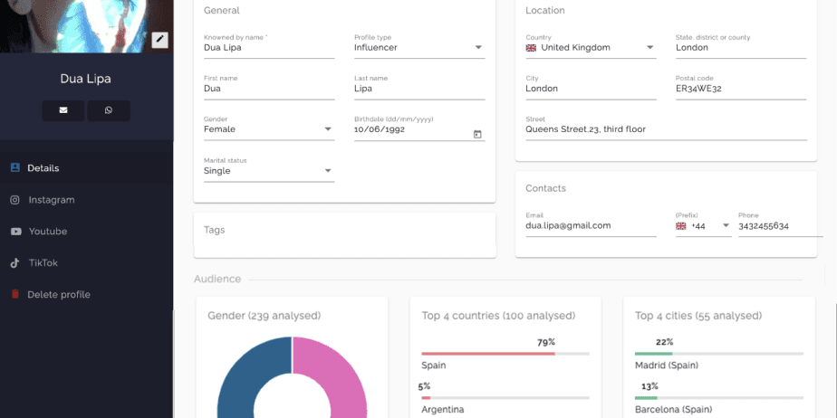The width and height of the screenshot is (837, 418).
Task: Click the Gender (239 analysed) title
Action: pyautogui.click(x=265, y=316)
